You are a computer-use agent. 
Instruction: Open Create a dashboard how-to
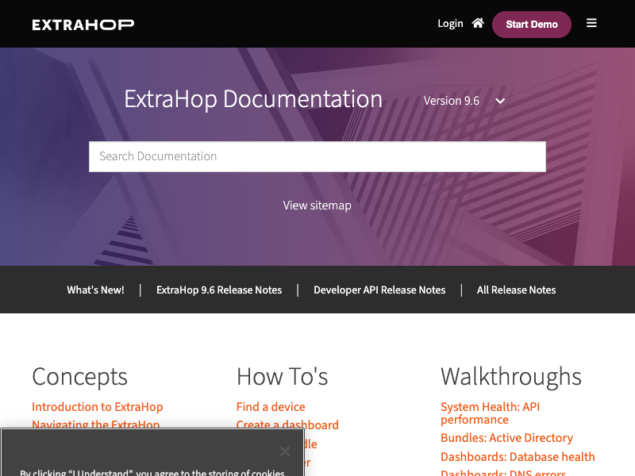[287, 424]
